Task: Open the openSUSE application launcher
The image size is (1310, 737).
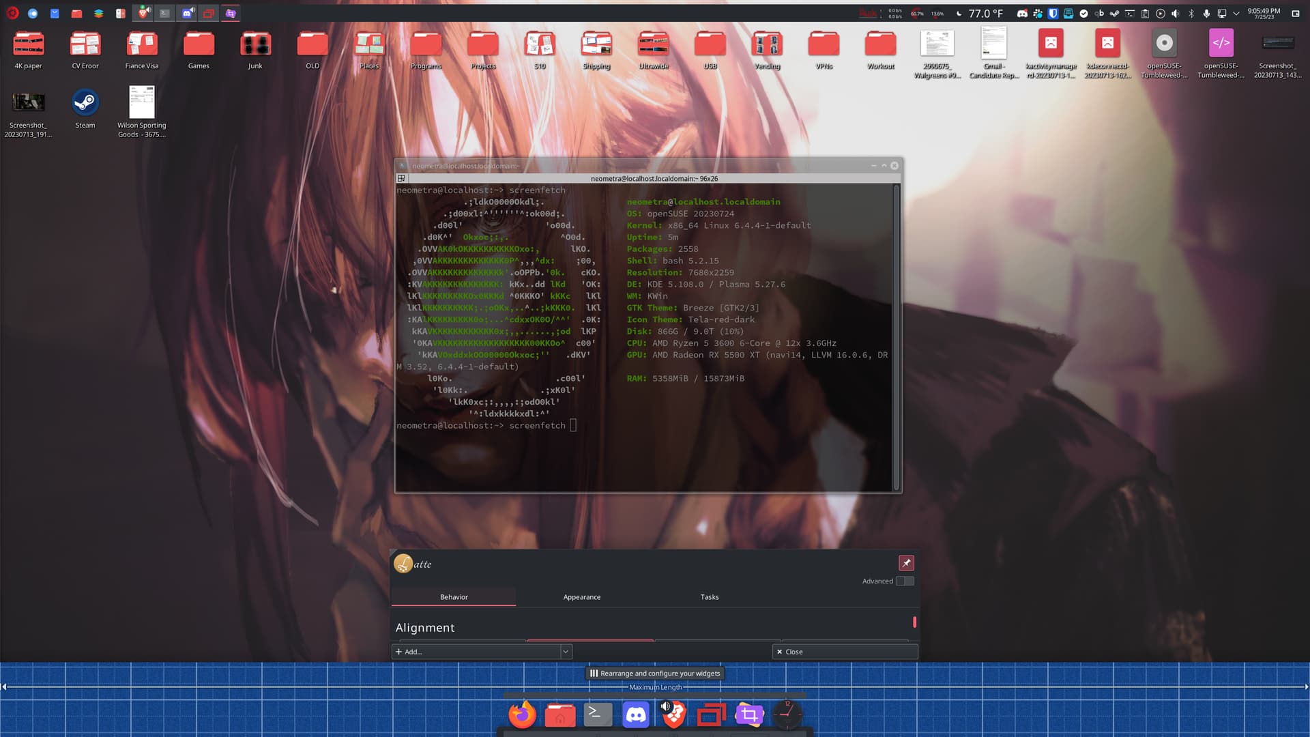Action: (x=12, y=13)
